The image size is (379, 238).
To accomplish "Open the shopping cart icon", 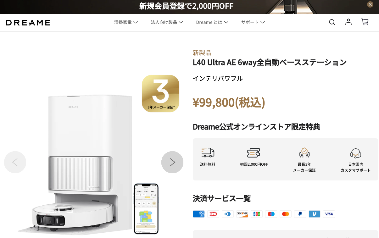I will tap(365, 22).
